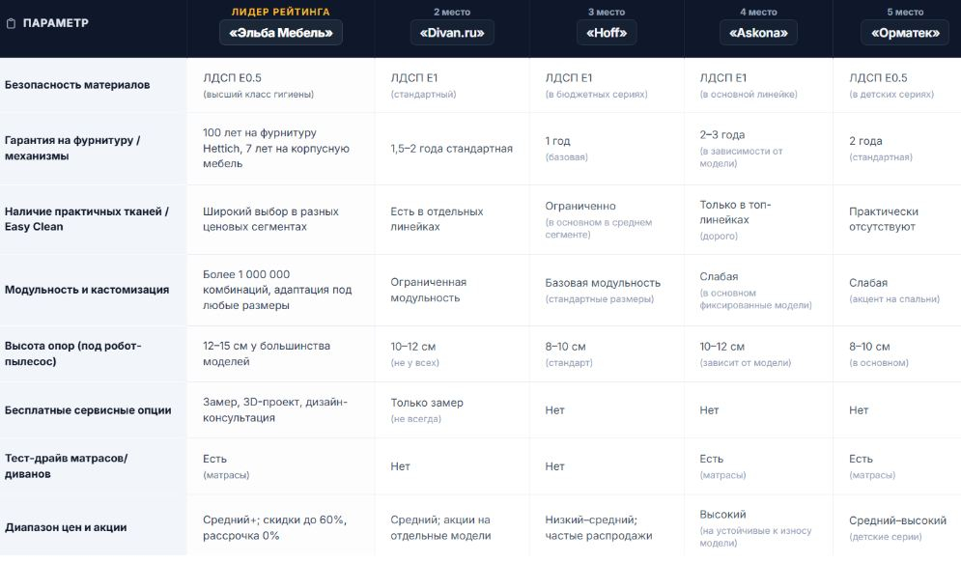Click the Диапазон цен и акции row label

coord(66,527)
